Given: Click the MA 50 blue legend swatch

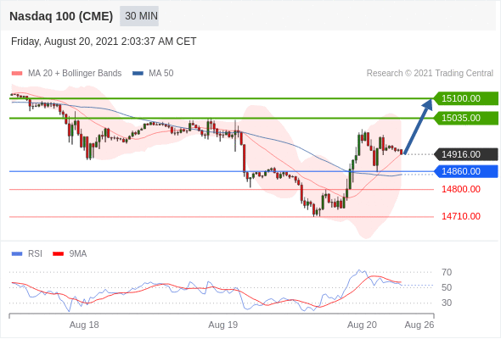Looking at the screenshot, I should tap(138, 74).
